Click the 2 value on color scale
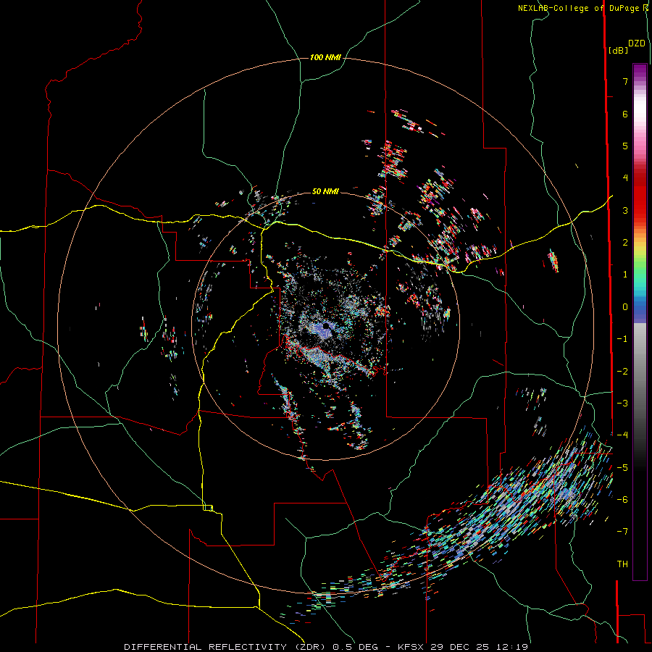This screenshot has width=652, height=652. 625,243
